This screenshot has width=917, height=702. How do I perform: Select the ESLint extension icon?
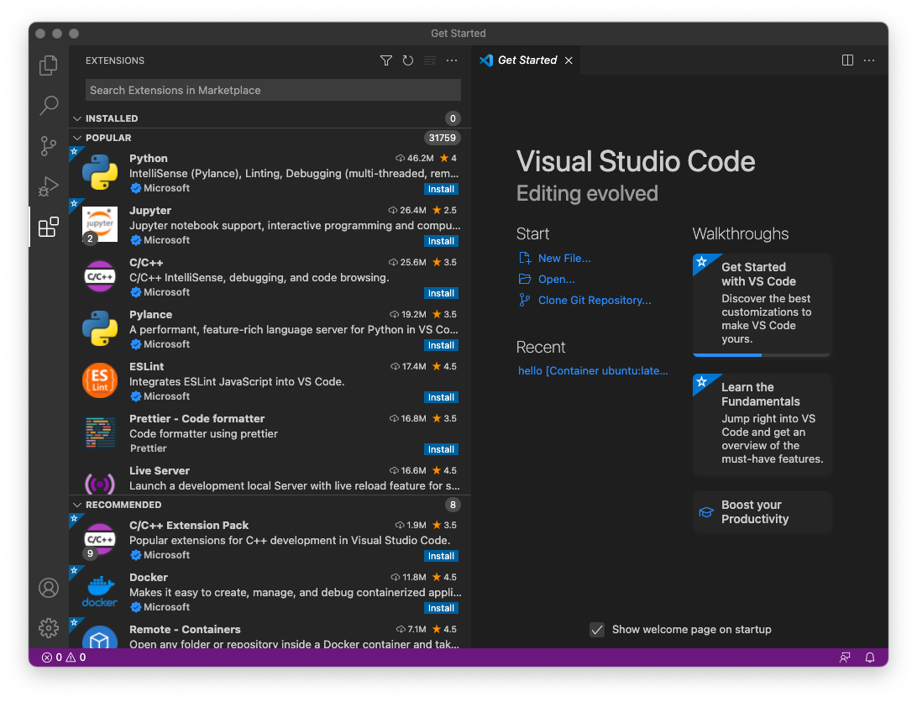(100, 381)
